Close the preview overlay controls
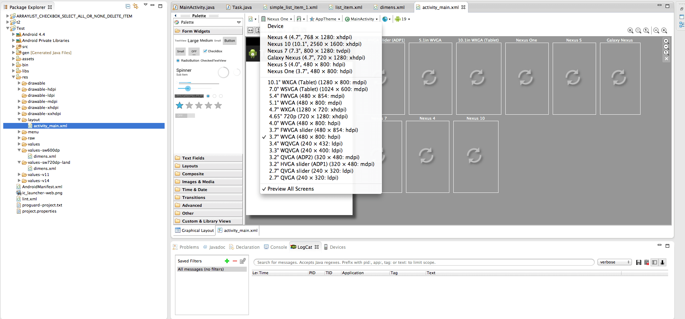Image resolution: width=685 pixels, height=319 pixels. (x=666, y=58)
